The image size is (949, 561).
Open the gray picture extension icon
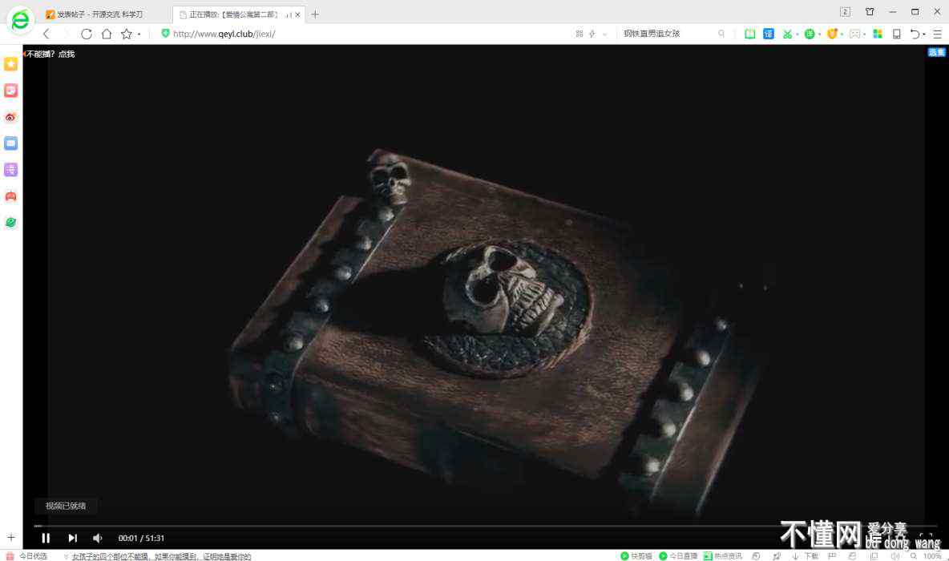click(854, 34)
